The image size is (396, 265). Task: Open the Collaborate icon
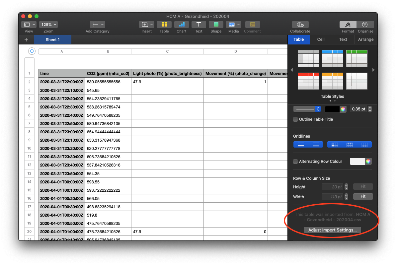[x=300, y=25]
